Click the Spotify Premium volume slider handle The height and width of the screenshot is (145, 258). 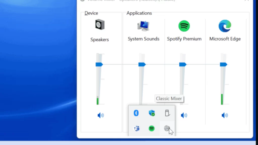tap(183, 64)
